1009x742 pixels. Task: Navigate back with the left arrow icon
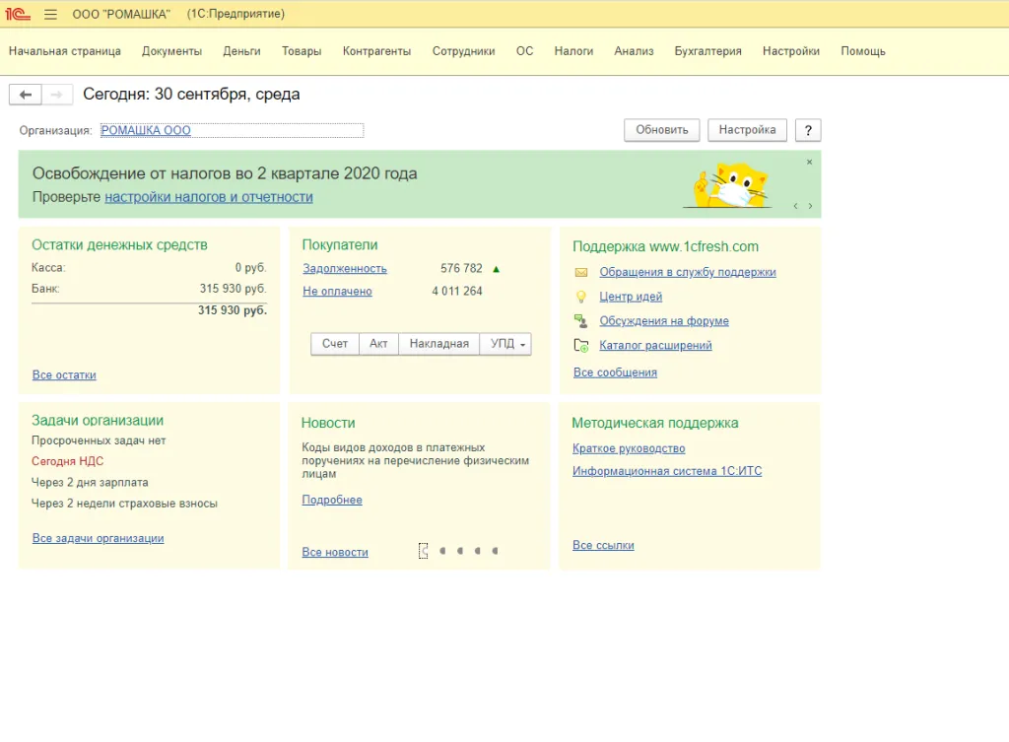(x=25, y=94)
